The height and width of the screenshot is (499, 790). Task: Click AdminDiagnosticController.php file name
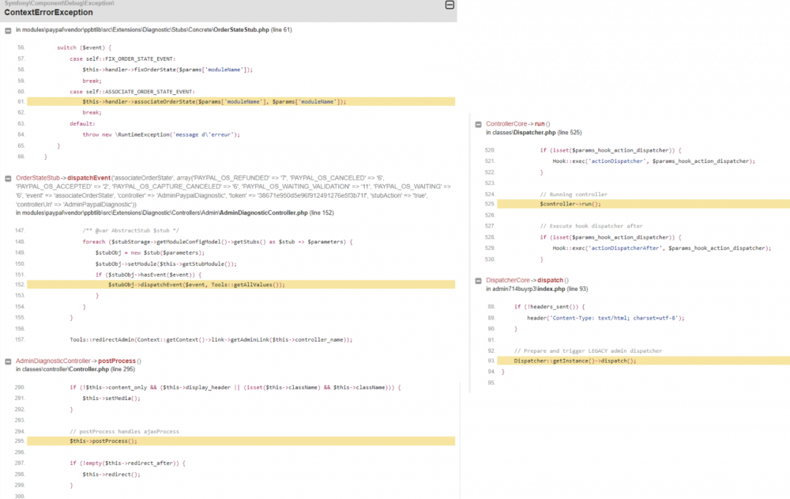point(264,213)
